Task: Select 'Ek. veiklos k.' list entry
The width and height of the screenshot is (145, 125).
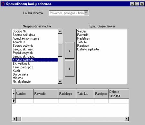Action: (x=35, y=63)
